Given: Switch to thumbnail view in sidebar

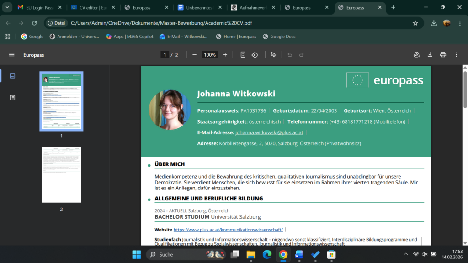Looking at the screenshot, I should coord(12,76).
